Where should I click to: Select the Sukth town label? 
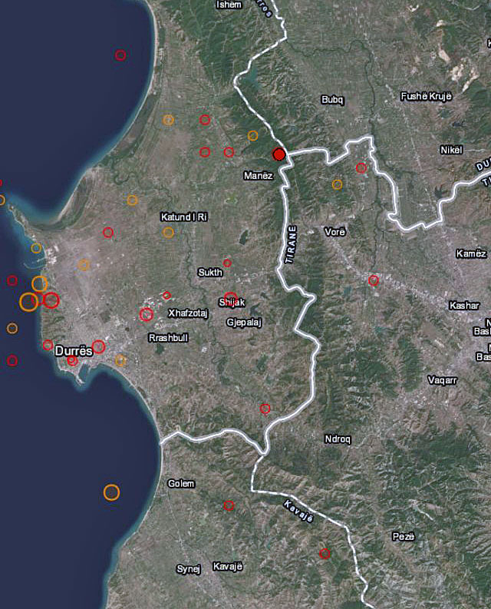210,273
